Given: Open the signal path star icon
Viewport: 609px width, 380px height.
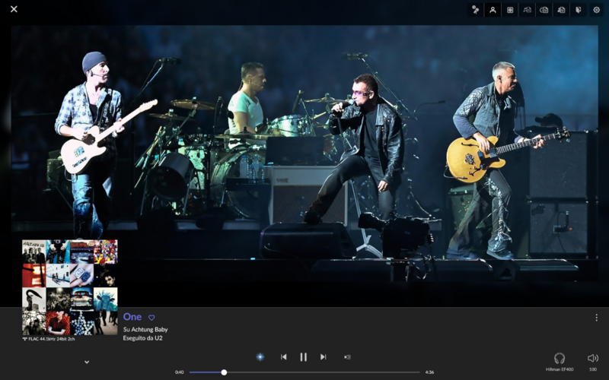Looking at the screenshot, I should tap(260, 357).
